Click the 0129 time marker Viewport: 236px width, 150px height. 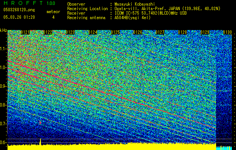point(205,32)
